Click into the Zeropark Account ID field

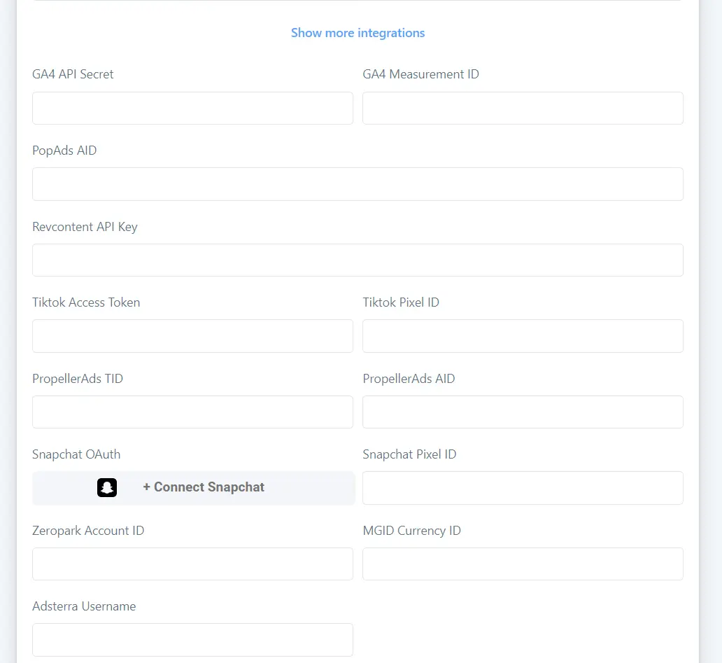tap(192, 564)
